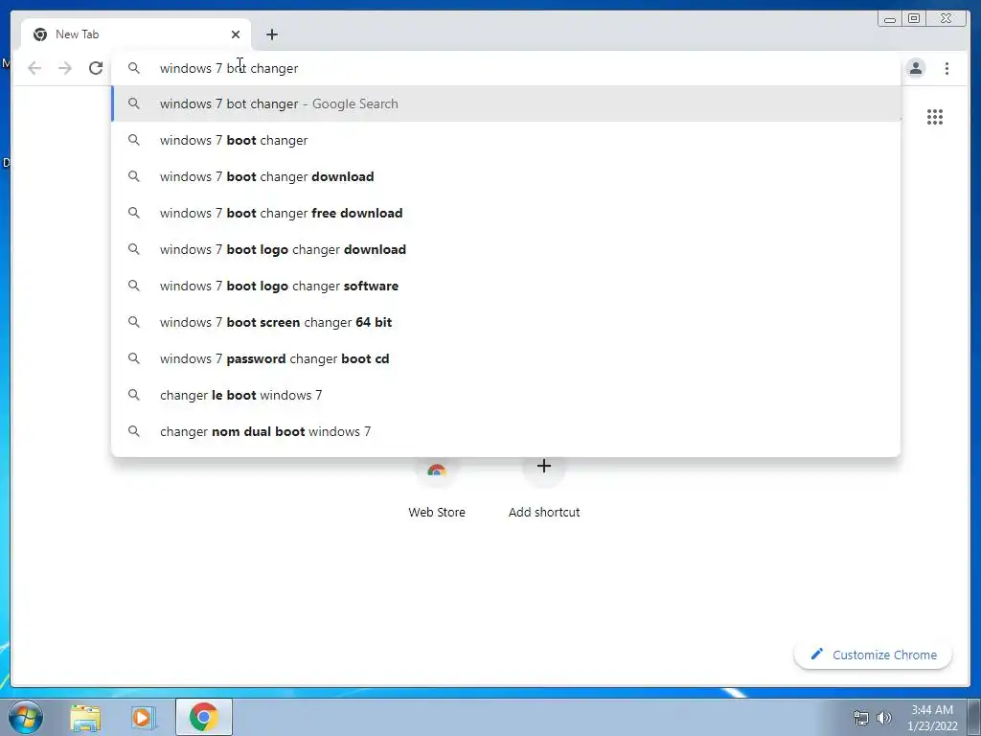
Task: Click the Reload page icon
Action: pos(95,68)
